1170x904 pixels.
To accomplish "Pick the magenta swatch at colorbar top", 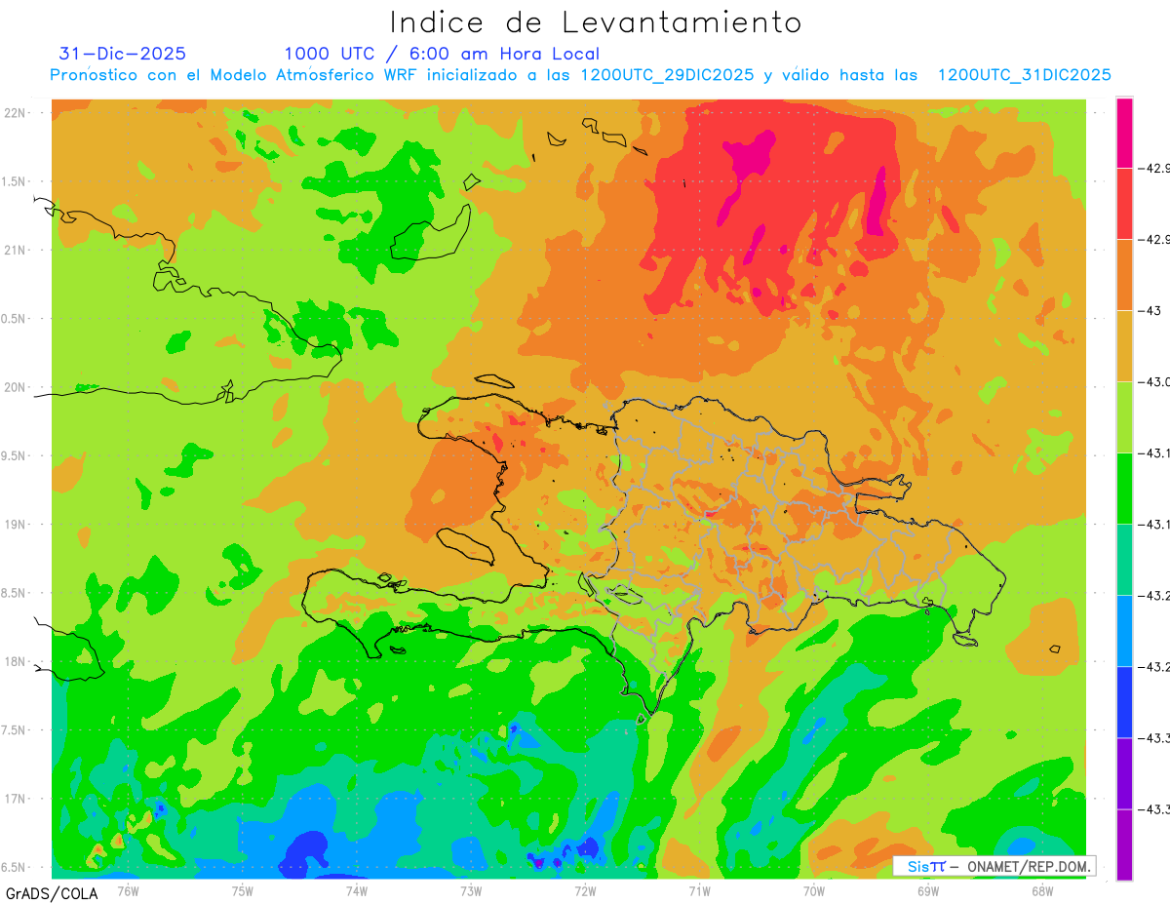I will (x=1125, y=133).
